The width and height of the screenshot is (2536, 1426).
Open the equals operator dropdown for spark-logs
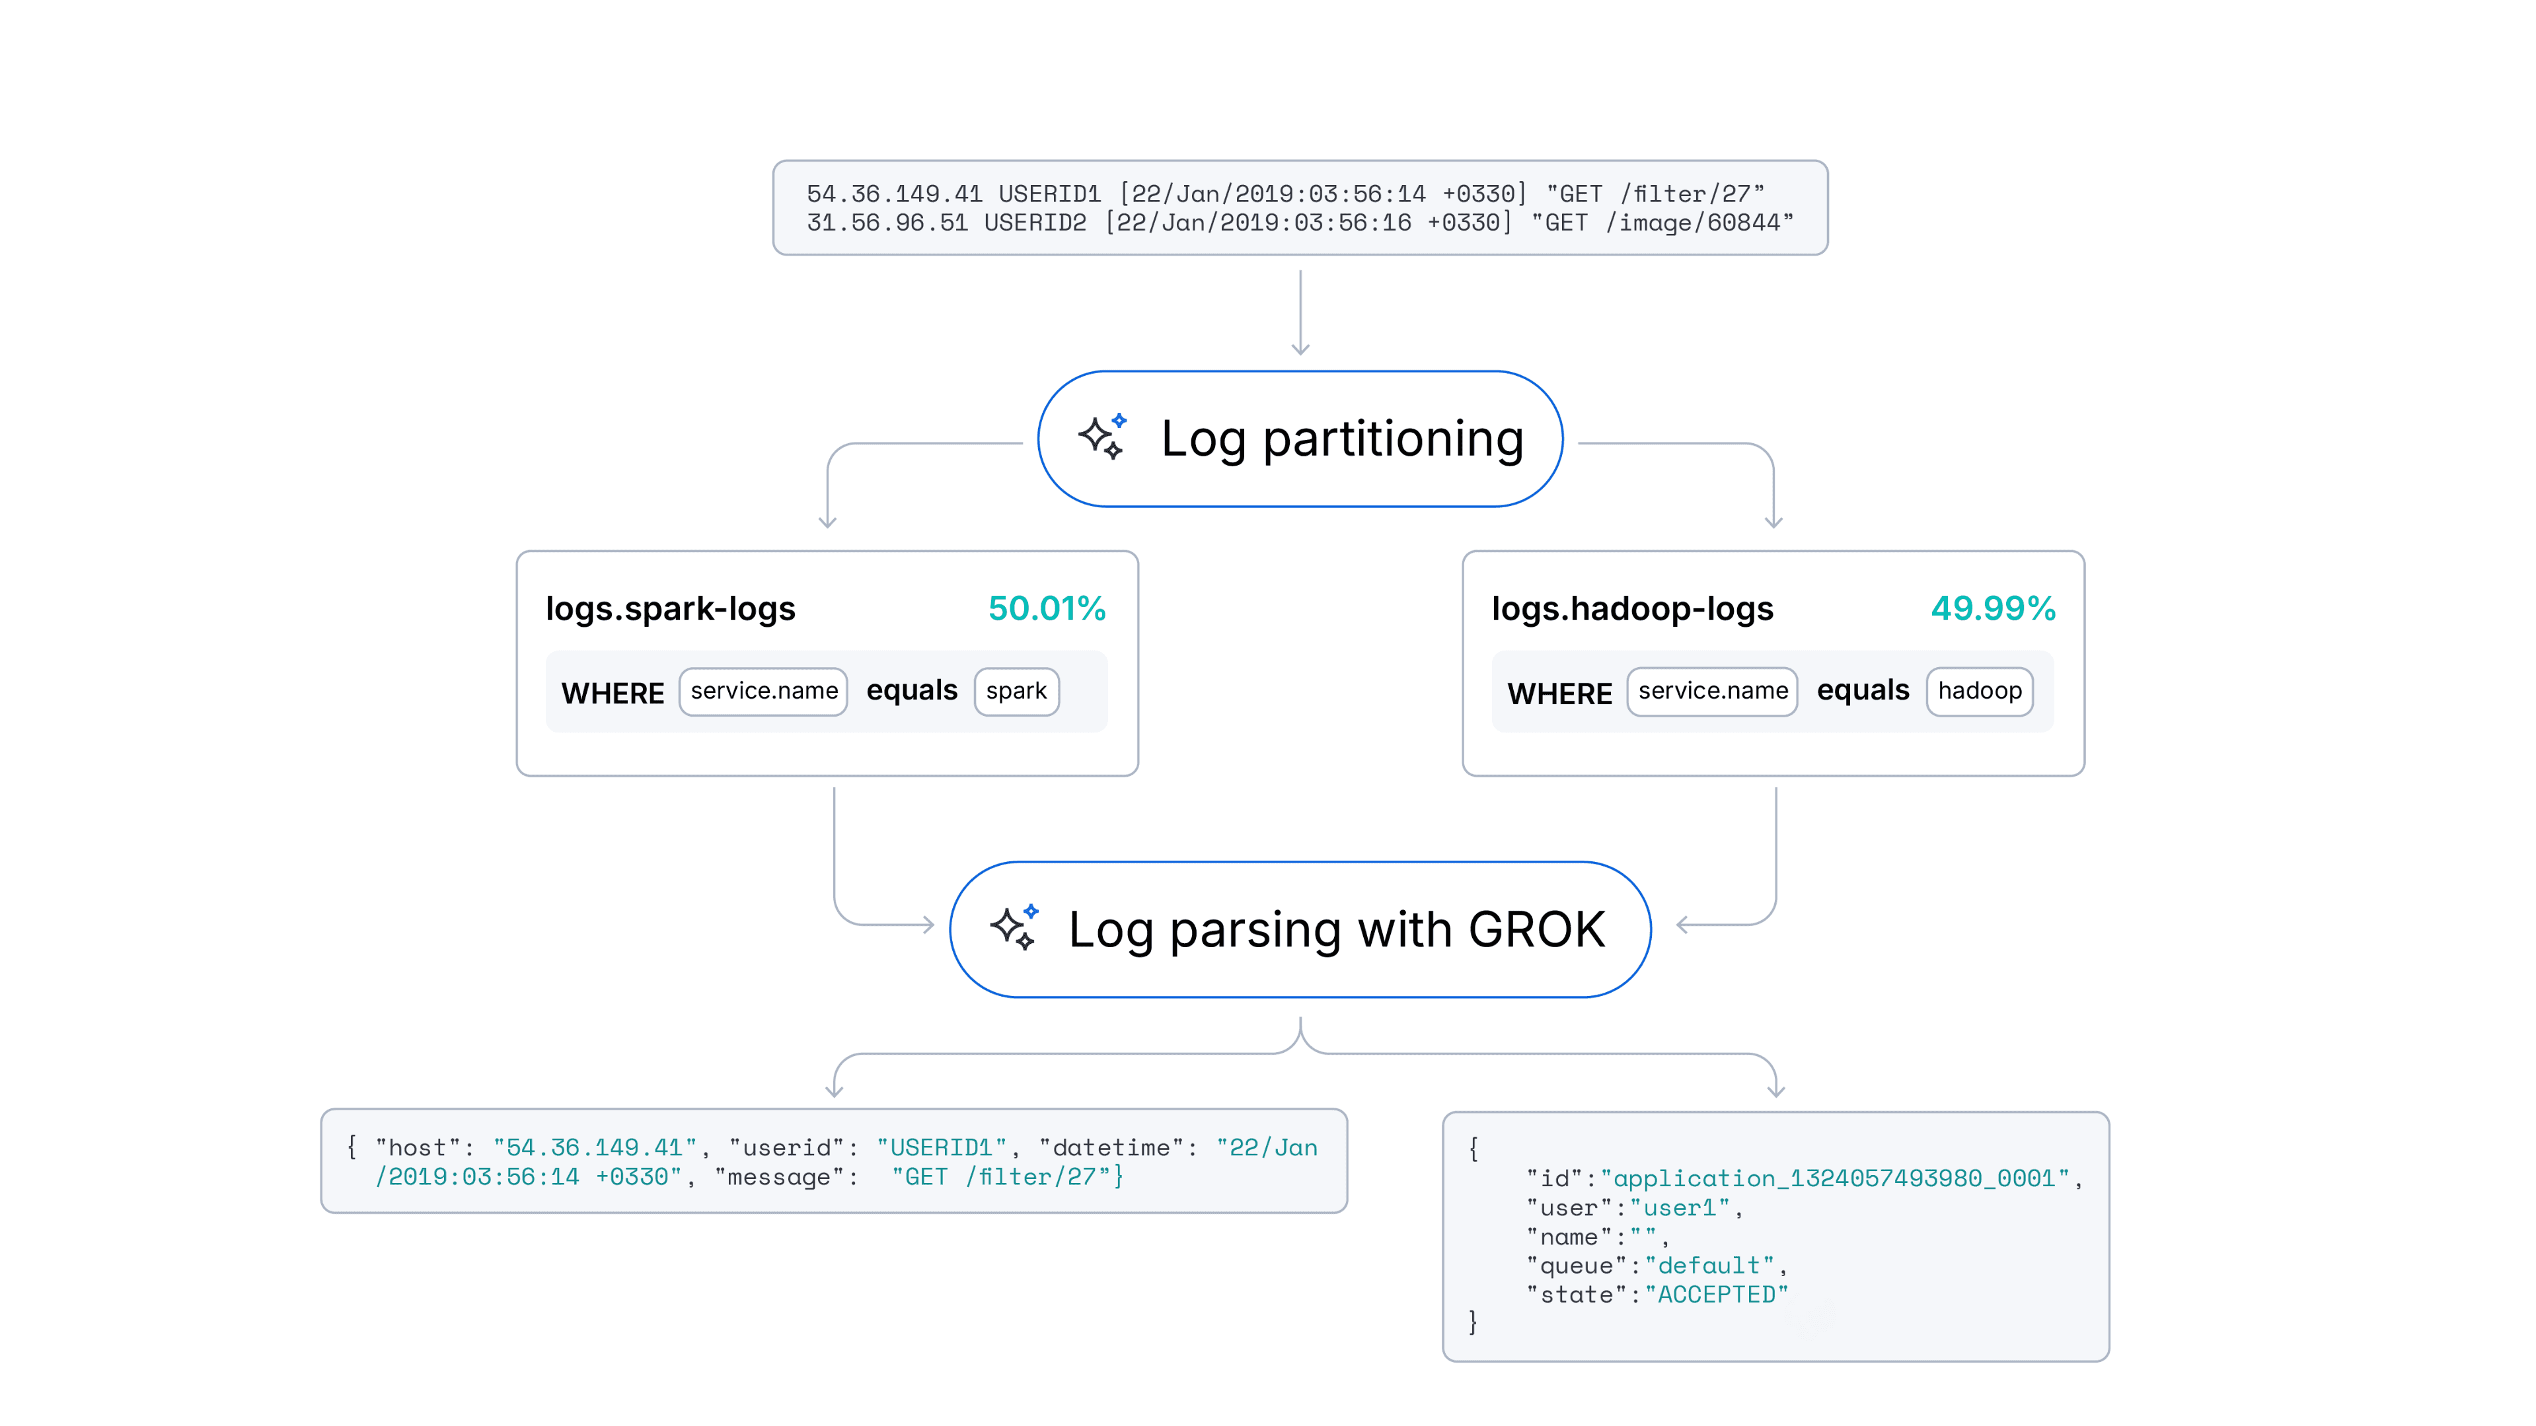(912, 691)
